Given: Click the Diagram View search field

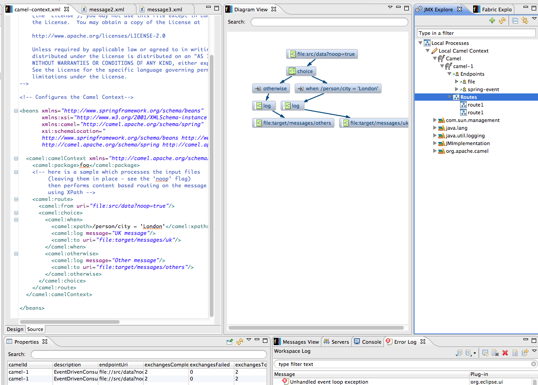Looking at the screenshot, I should tap(329, 22).
